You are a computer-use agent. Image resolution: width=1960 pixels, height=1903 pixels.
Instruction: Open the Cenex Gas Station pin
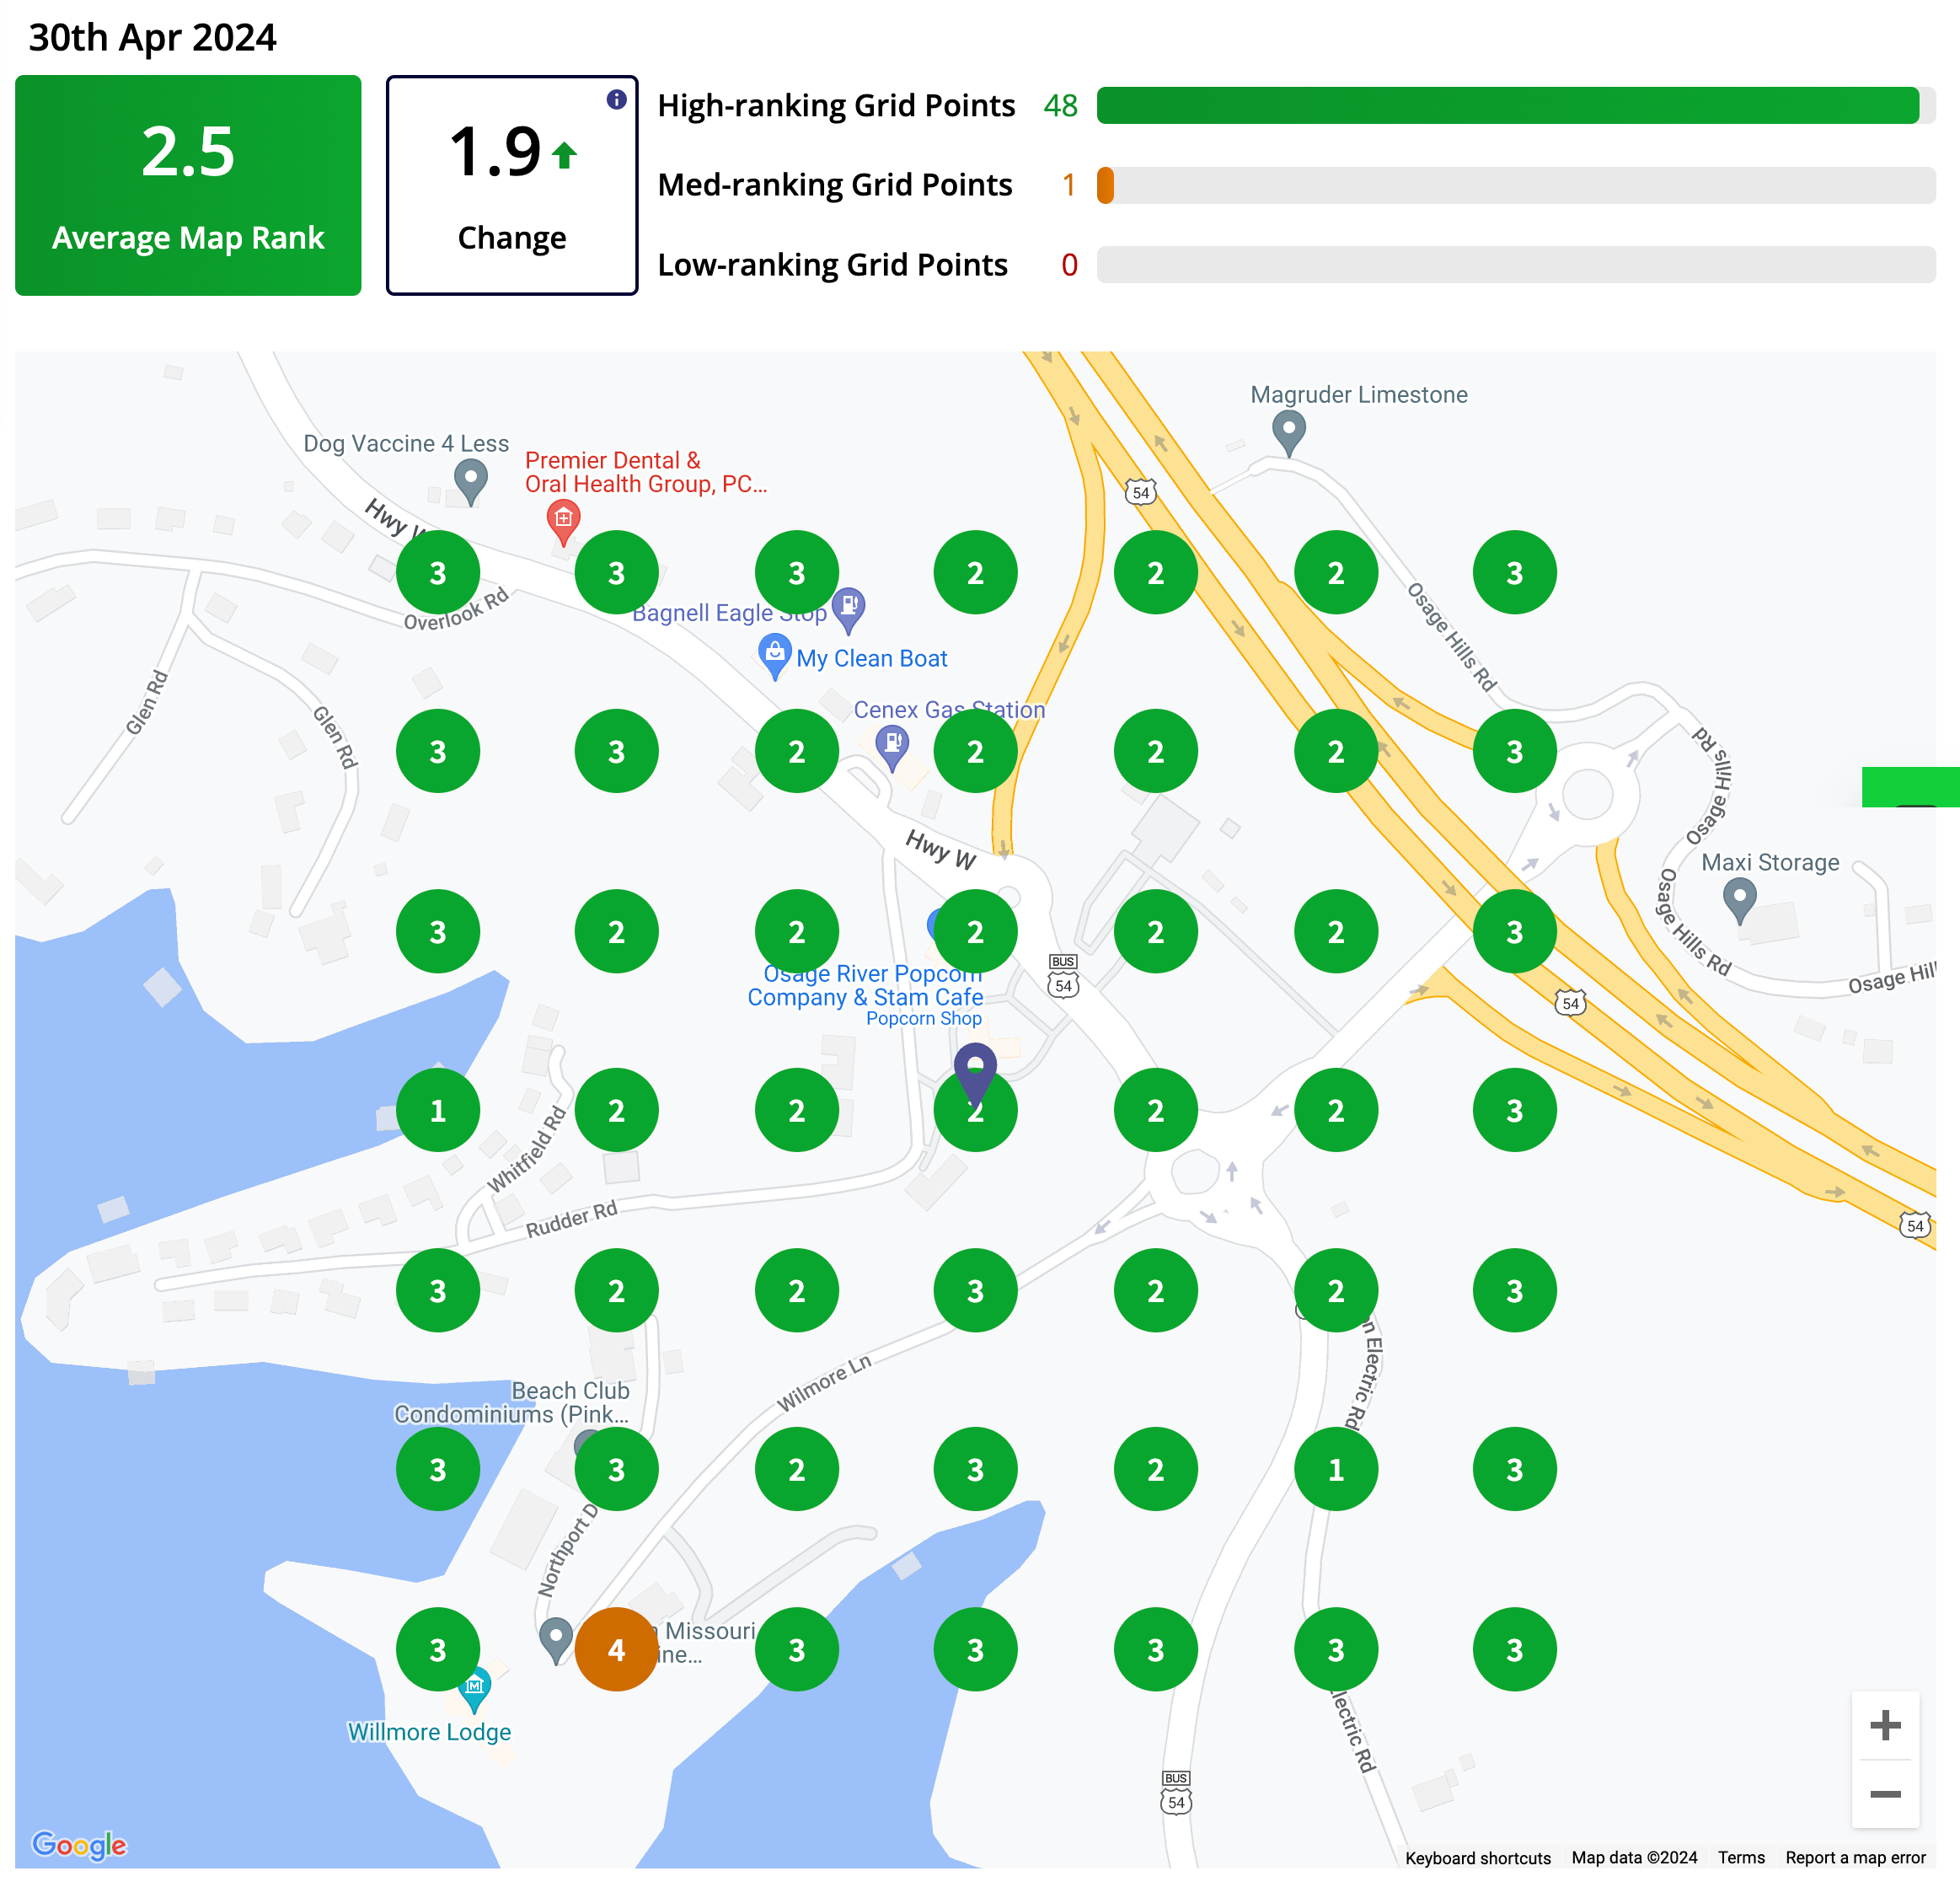pos(892,748)
